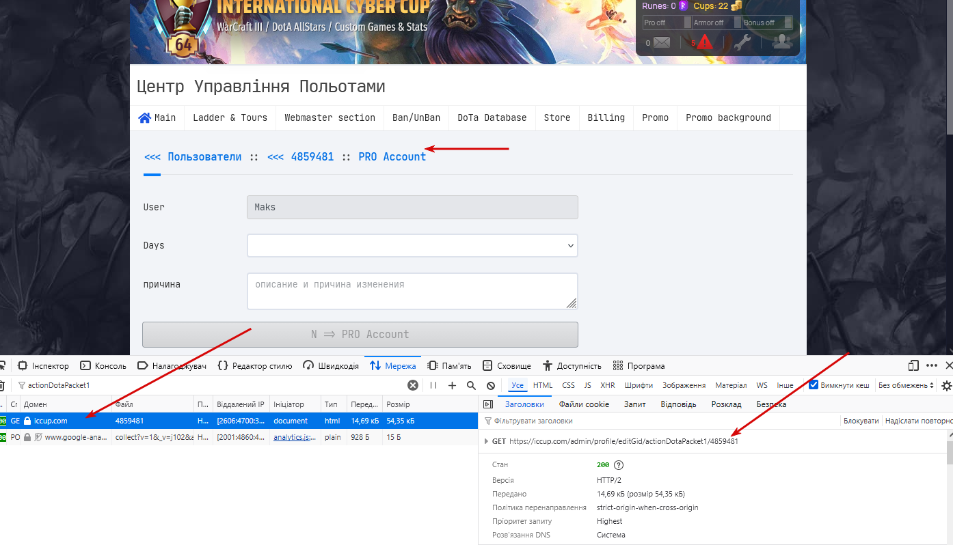This screenshot has width=953, height=545.
Task: Open the Пам'ять tab
Action: [449, 365]
